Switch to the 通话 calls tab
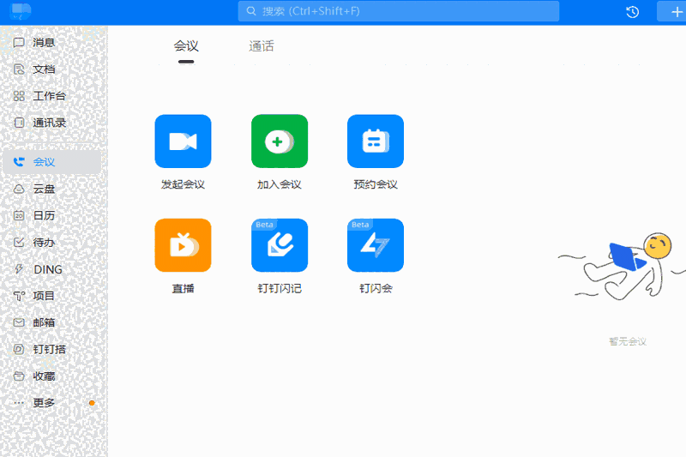 [262, 46]
